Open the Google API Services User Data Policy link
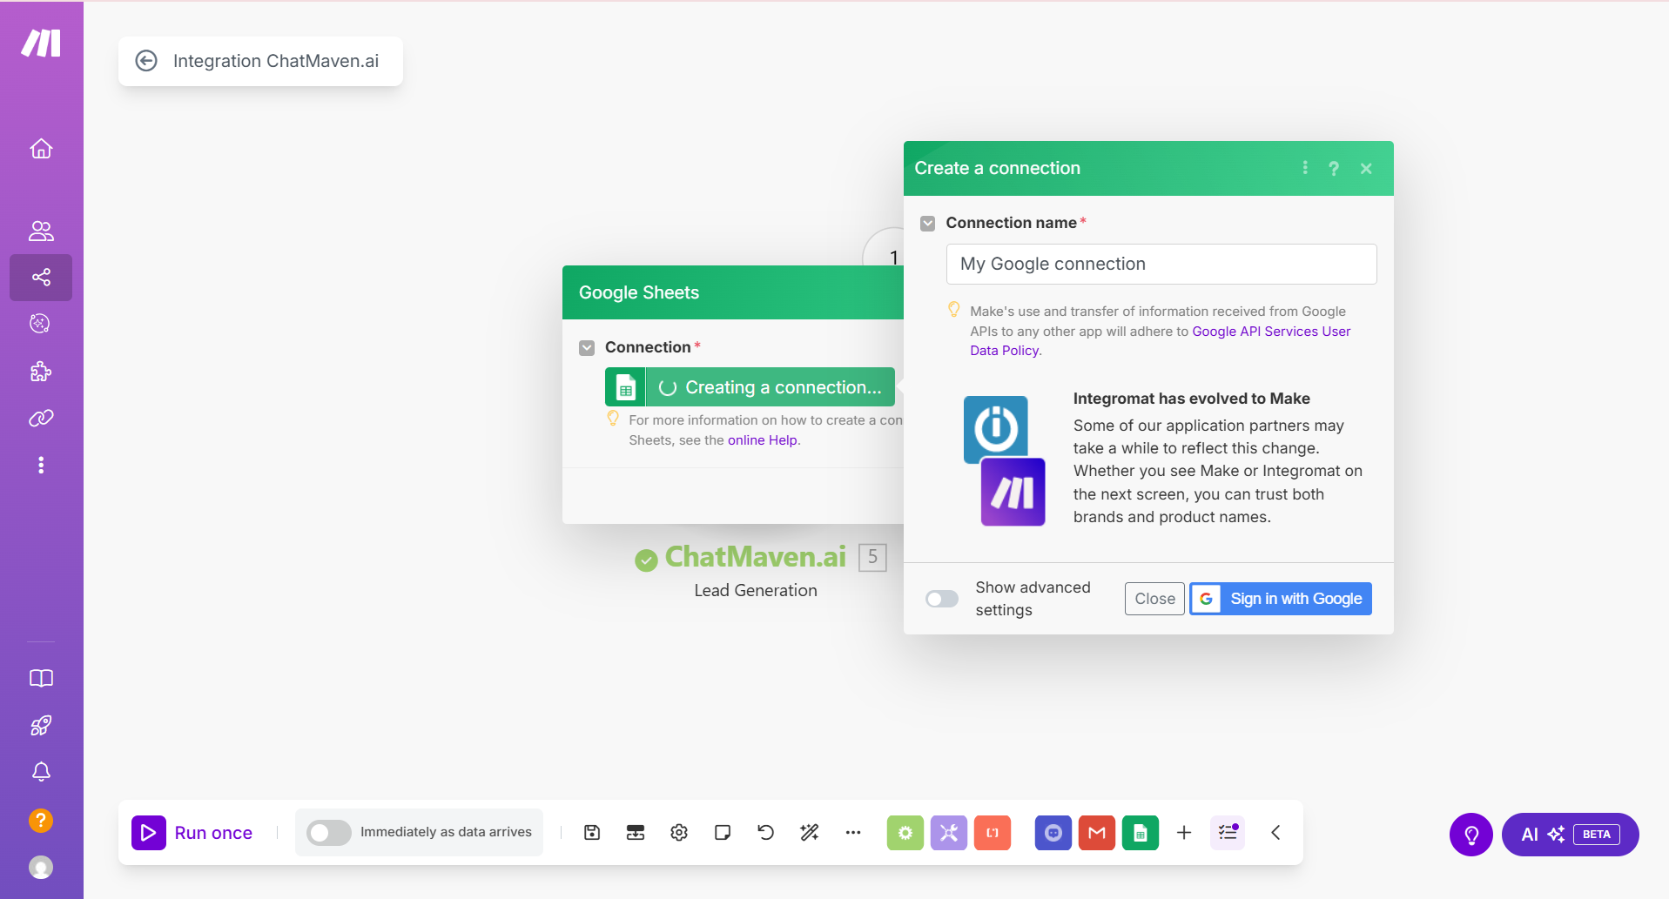The height and width of the screenshot is (899, 1669). tap(1270, 332)
